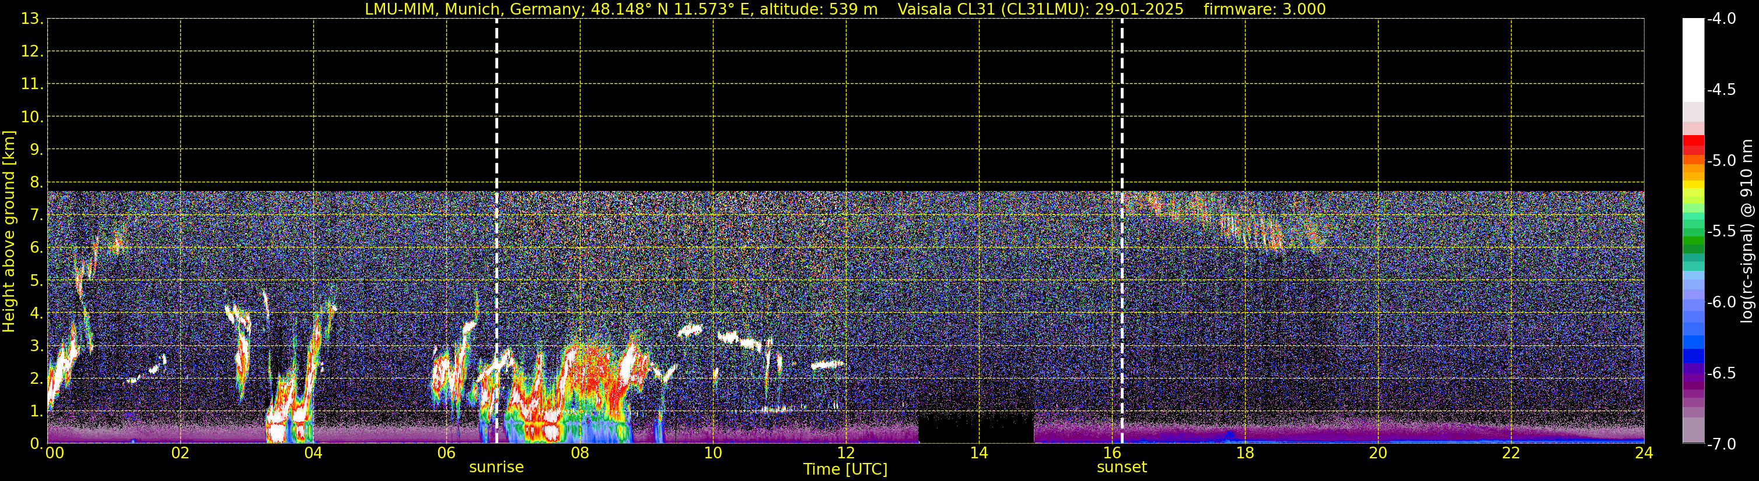Click the 10 tick label on the height axis
Viewport: 1759px width, 481px height.
click(31, 117)
